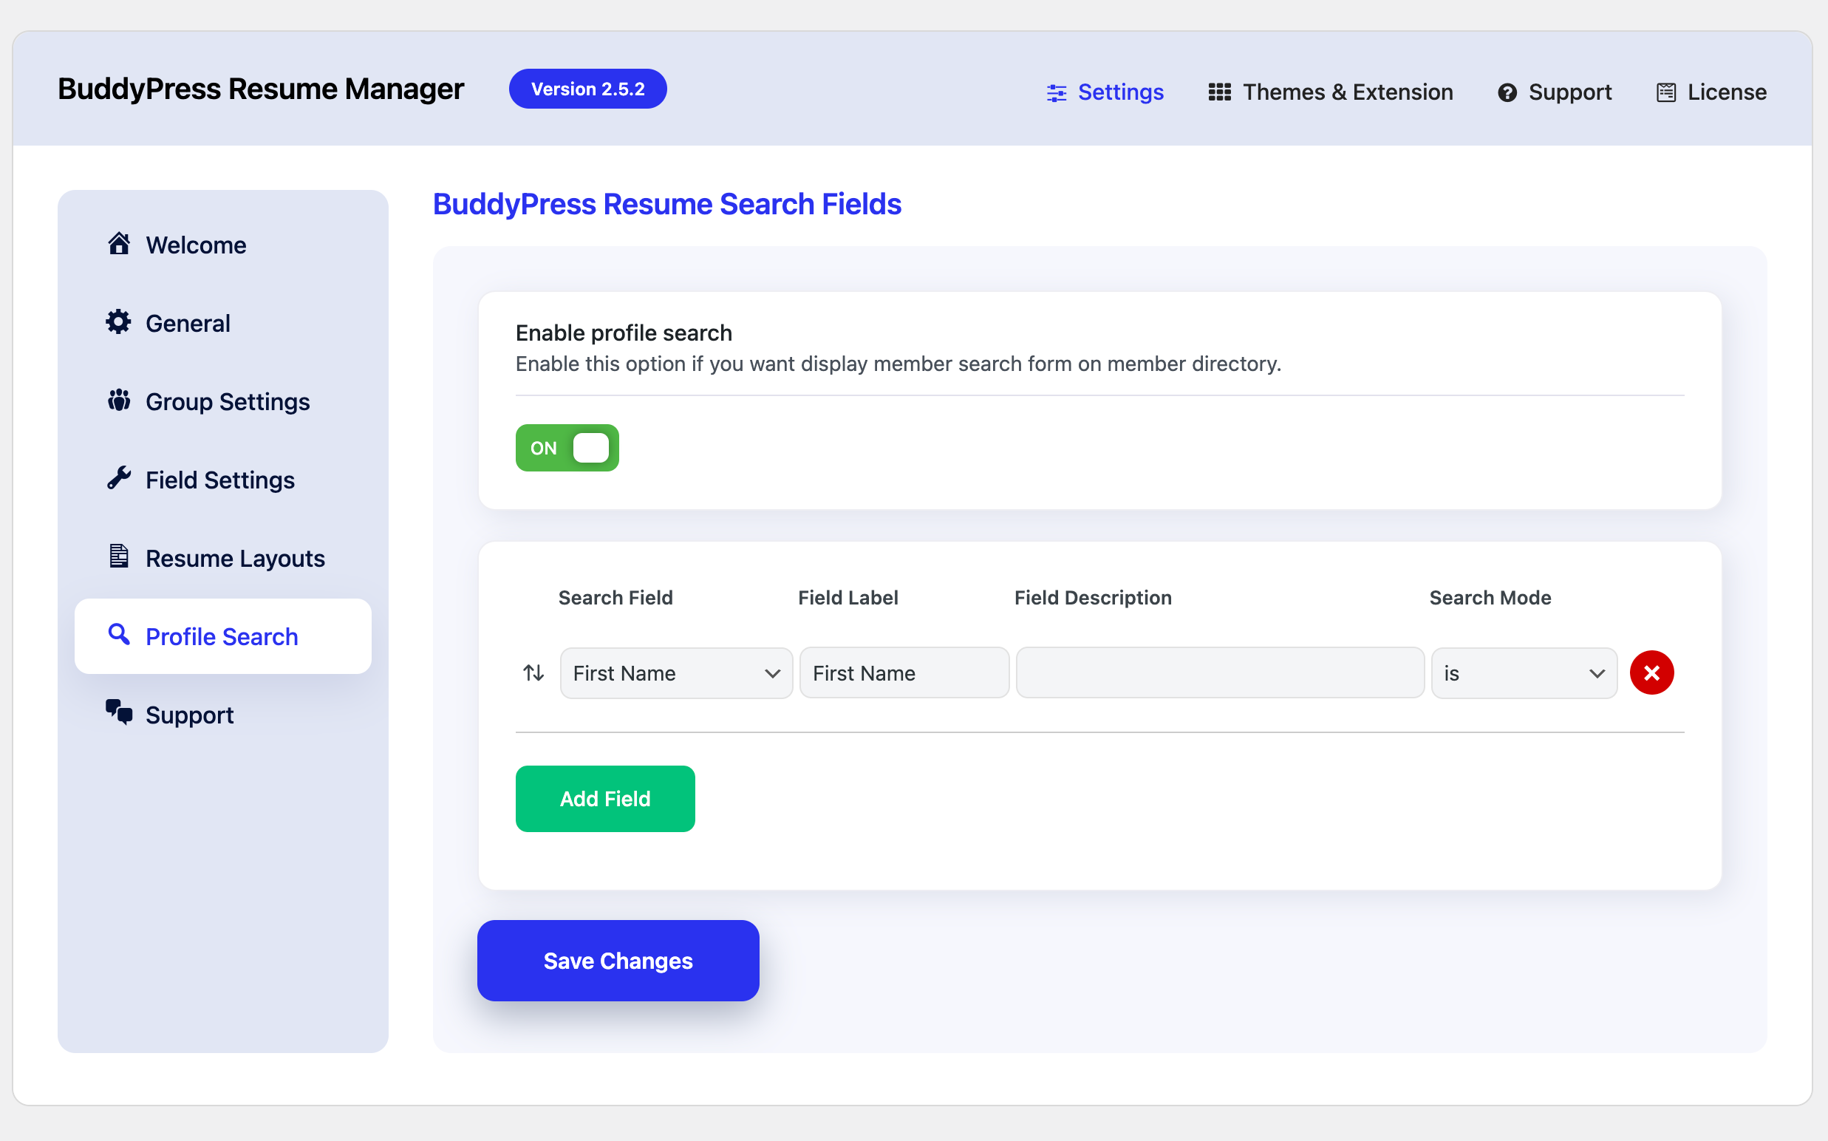Click the Themes & Extension grid icon
This screenshot has height=1141, width=1828.
(1221, 92)
